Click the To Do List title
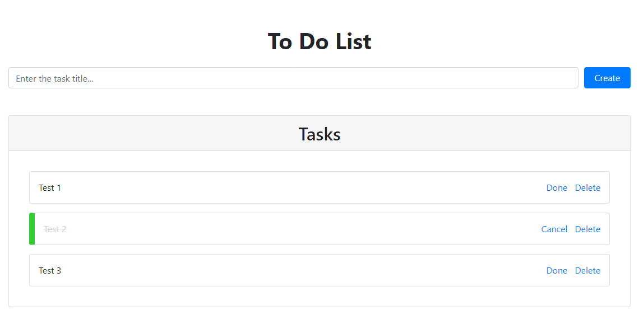Image resolution: width=639 pixels, height=334 pixels. coord(319,41)
